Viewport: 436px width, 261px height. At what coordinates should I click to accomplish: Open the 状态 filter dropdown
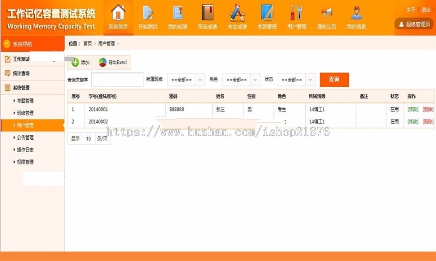click(x=296, y=80)
